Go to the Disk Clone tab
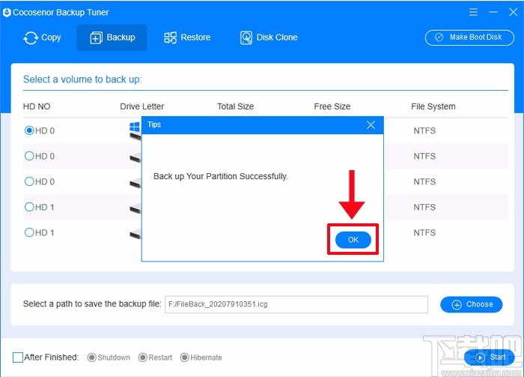 tap(269, 37)
